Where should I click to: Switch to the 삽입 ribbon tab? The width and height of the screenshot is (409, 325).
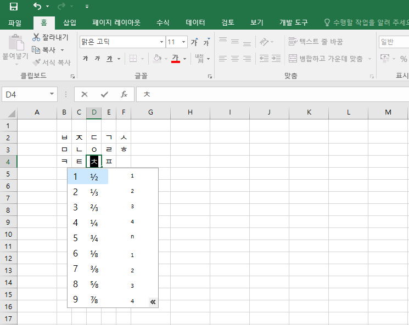tap(70, 22)
